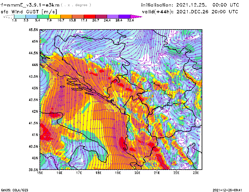The height and width of the screenshot is (192, 249).
Task: Click the grey '( . x . degree )' text
Action: (76, 5)
